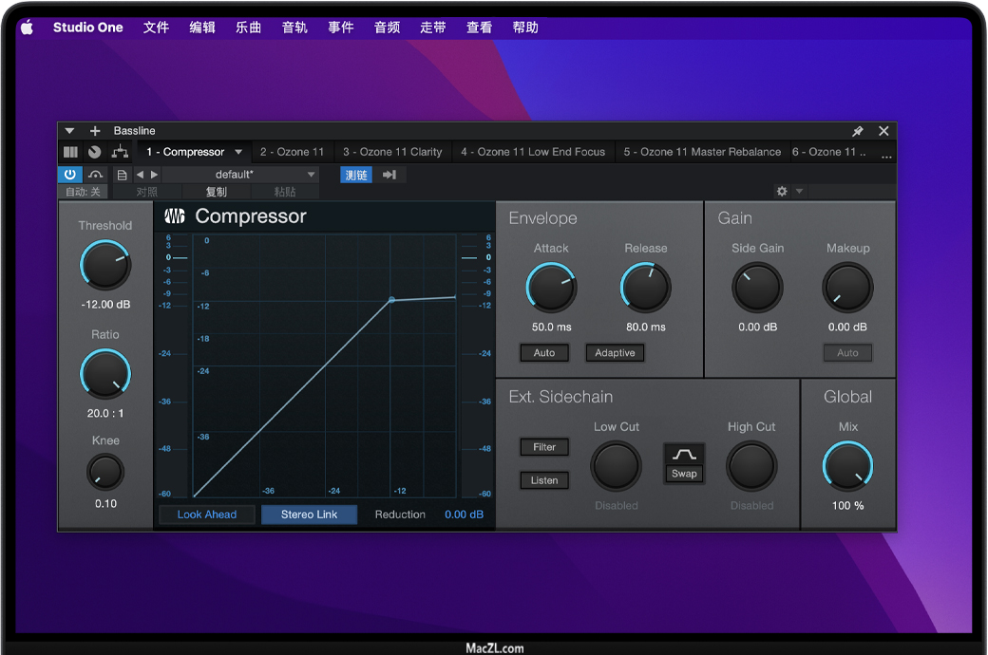Open the 音轨 menu in the menu bar
This screenshot has width=988, height=655.
(294, 28)
